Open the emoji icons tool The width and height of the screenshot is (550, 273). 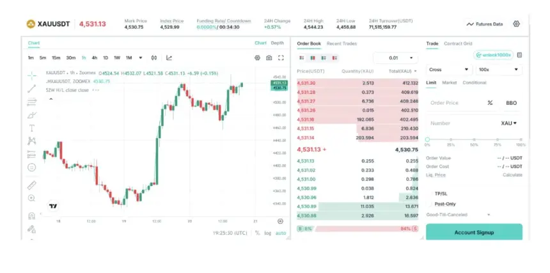coord(32,168)
